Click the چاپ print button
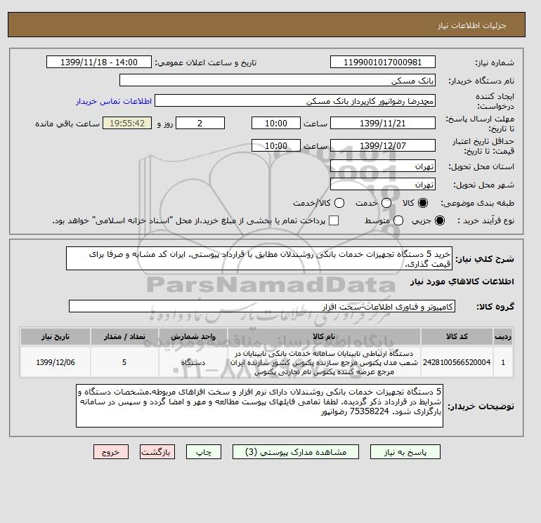 pyautogui.click(x=204, y=452)
